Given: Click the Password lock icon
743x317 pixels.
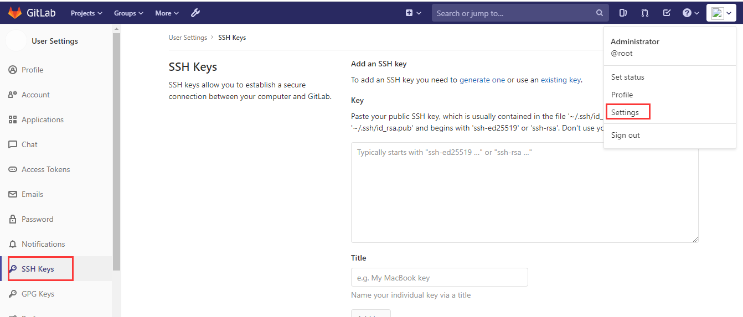Looking at the screenshot, I should coord(13,219).
